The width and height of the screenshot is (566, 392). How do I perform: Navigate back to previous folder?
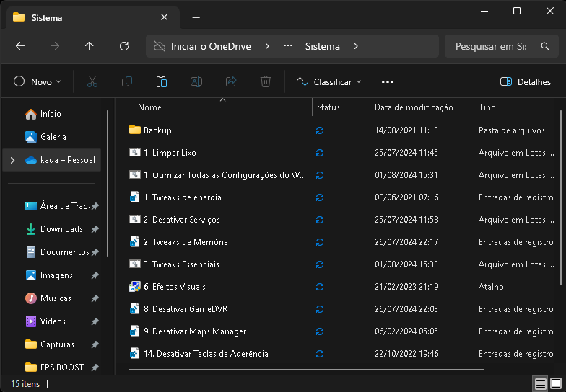(20, 46)
